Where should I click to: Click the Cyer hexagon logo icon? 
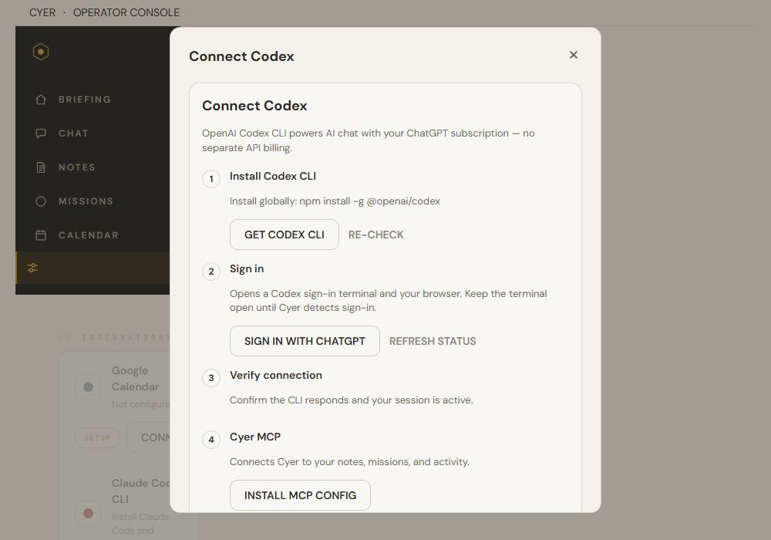41,52
